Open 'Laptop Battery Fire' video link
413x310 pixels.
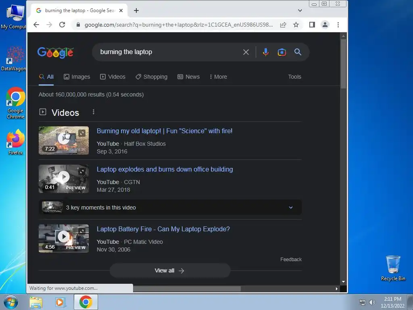[x=163, y=229]
